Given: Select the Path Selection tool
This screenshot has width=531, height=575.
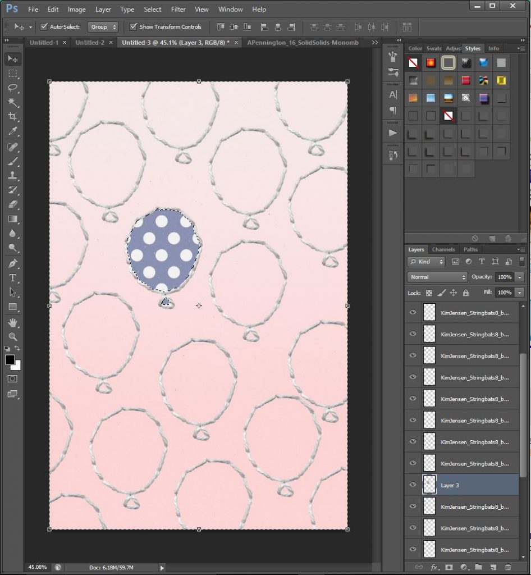Looking at the screenshot, I should (12, 292).
